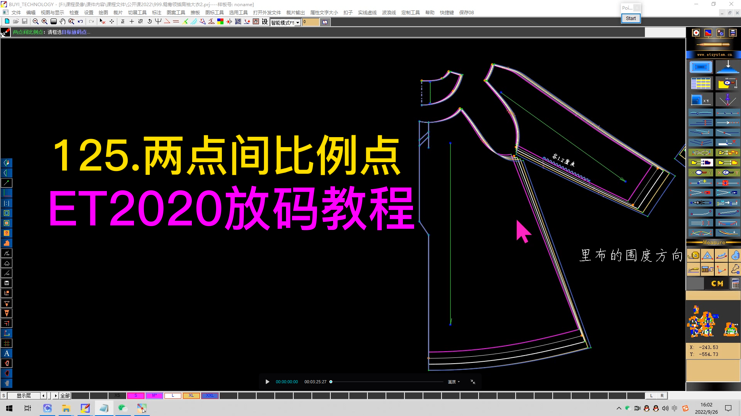The height and width of the screenshot is (416, 741).
Task: Click the orange question mark icon in left toolbar
Action: pyautogui.click(x=7, y=233)
